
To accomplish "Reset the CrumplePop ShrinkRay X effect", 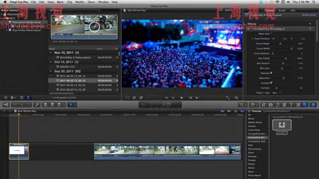I will [x=310, y=29].
